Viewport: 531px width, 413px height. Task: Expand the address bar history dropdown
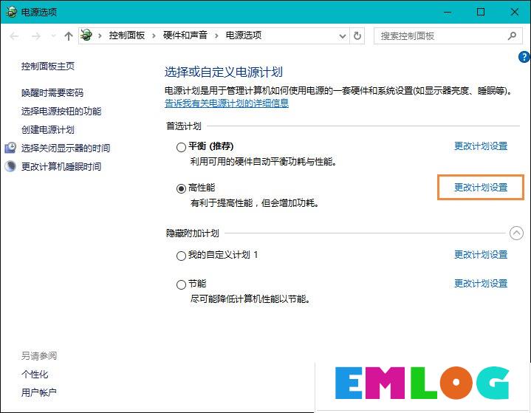click(343, 36)
